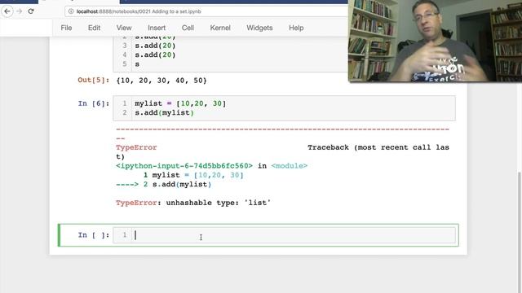Click the In [6] cell code editor
This screenshot has height=293, width=522.
tap(285, 108)
